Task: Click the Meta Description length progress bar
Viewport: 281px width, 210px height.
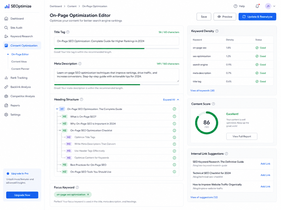Action: [x=116, y=85]
